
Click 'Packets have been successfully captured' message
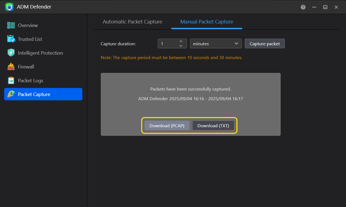point(190,89)
